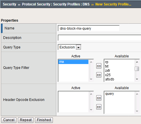Click the Finished button
Viewport: 141px width, 124px height.
(x=44, y=120)
